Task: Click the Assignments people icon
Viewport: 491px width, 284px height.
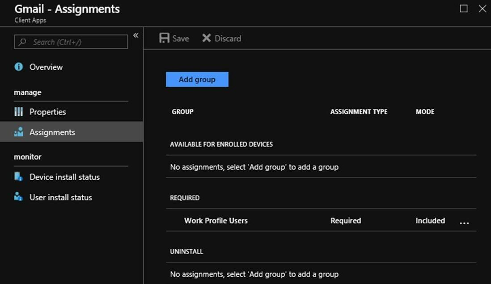Action: (18, 132)
